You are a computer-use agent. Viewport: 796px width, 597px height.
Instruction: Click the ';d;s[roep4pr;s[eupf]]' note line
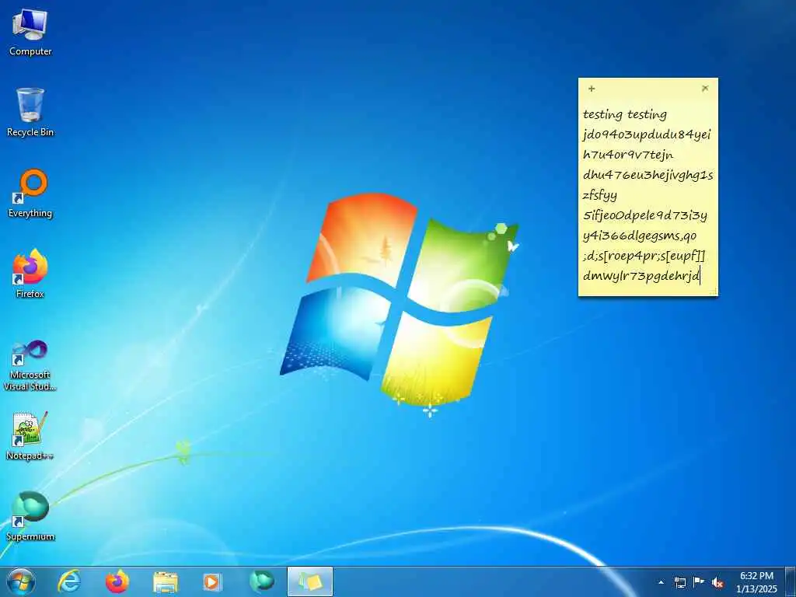point(644,256)
